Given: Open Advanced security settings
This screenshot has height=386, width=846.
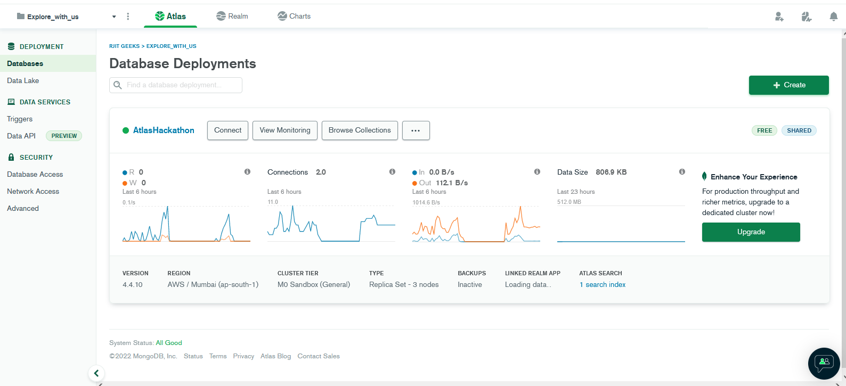Looking at the screenshot, I should coord(23,208).
